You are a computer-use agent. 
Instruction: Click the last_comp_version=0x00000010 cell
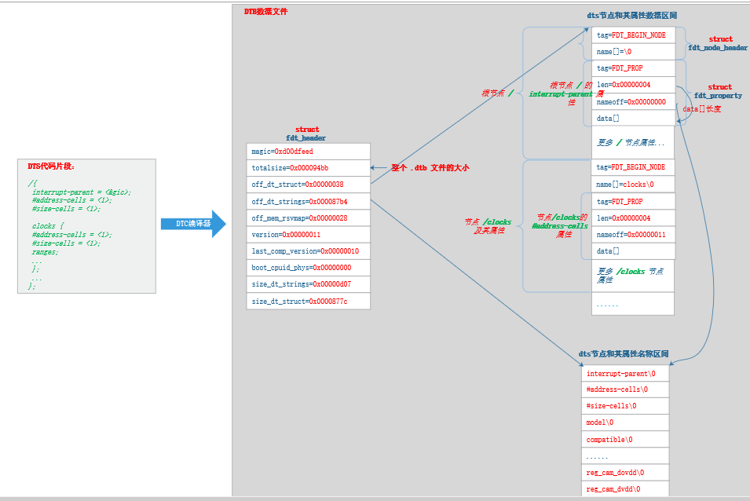click(308, 251)
